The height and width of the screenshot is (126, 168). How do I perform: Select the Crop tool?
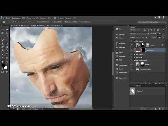(2, 37)
